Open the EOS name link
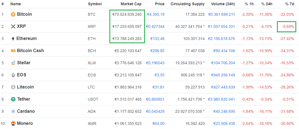This screenshot has height=129, width=299. point(21,75)
